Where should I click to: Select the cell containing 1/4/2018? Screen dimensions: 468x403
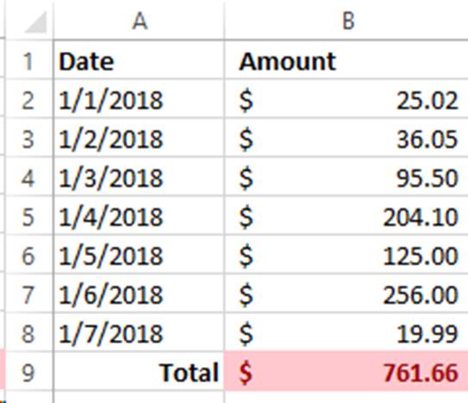coord(139,216)
